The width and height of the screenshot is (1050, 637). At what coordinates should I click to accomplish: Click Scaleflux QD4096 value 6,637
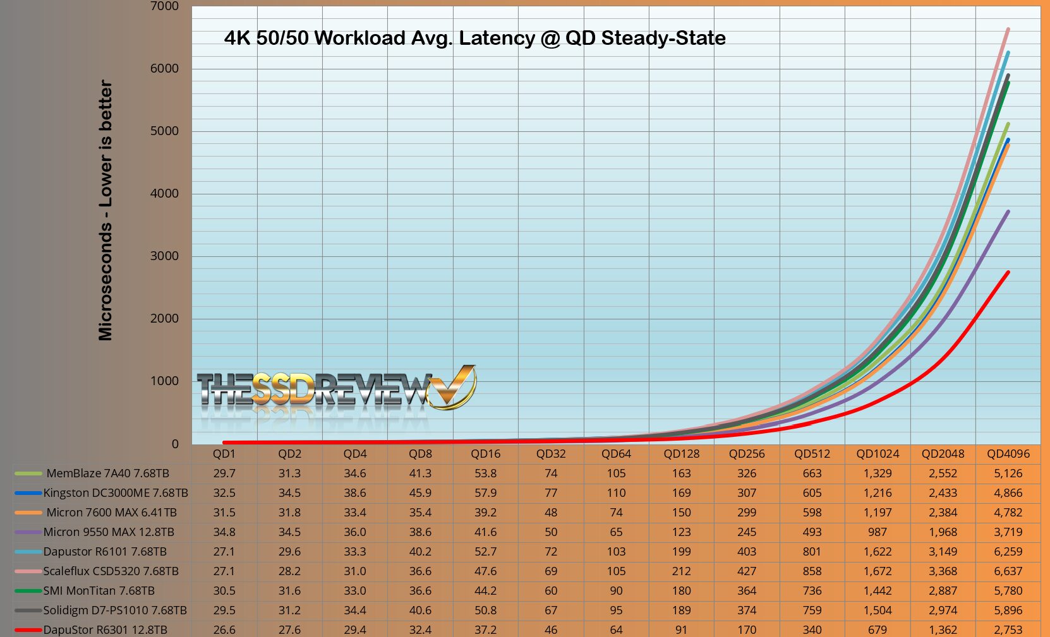point(1008,571)
